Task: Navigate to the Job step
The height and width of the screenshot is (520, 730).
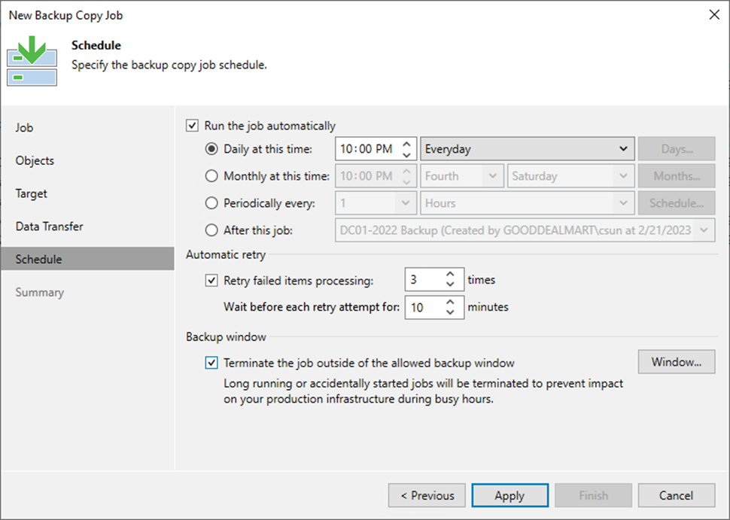Action: pyautogui.click(x=24, y=127)
